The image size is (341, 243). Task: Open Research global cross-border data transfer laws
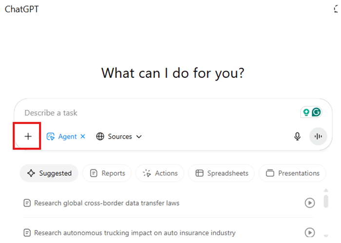tap(107, 203)
